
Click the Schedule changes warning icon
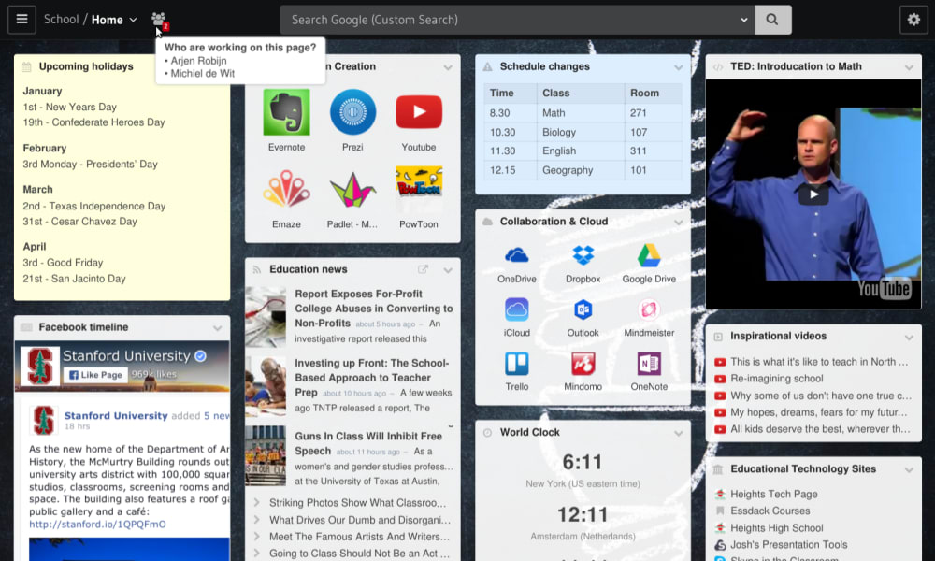pos(487,66)
